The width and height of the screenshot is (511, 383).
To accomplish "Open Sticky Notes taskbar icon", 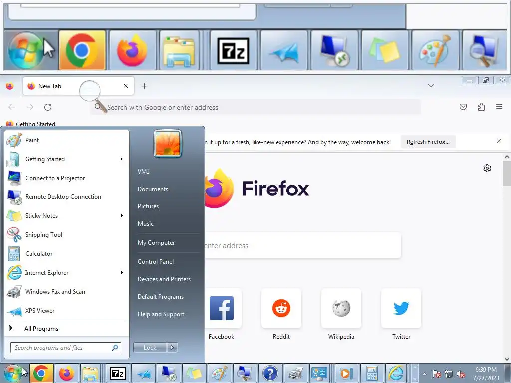I will (194, 373).
